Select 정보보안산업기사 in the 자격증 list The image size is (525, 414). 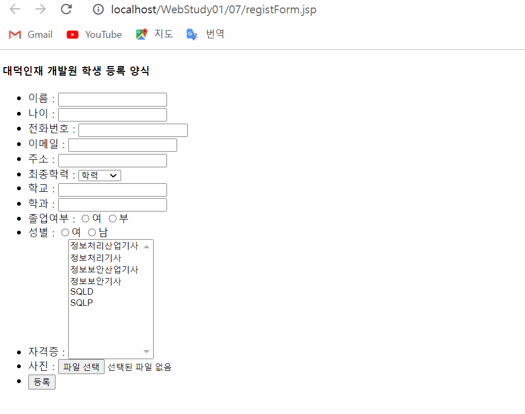(x=105, y=270)
